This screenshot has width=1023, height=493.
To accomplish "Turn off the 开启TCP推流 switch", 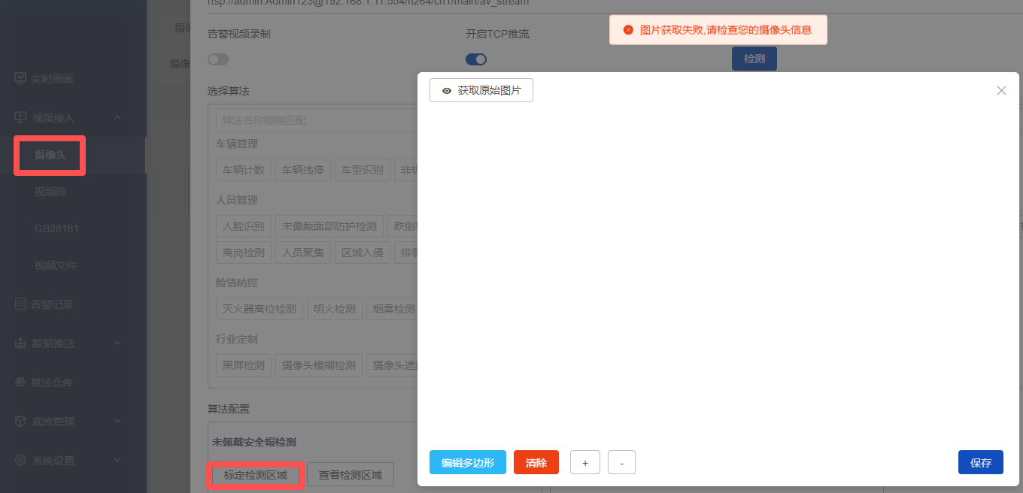I will [476, 59].
